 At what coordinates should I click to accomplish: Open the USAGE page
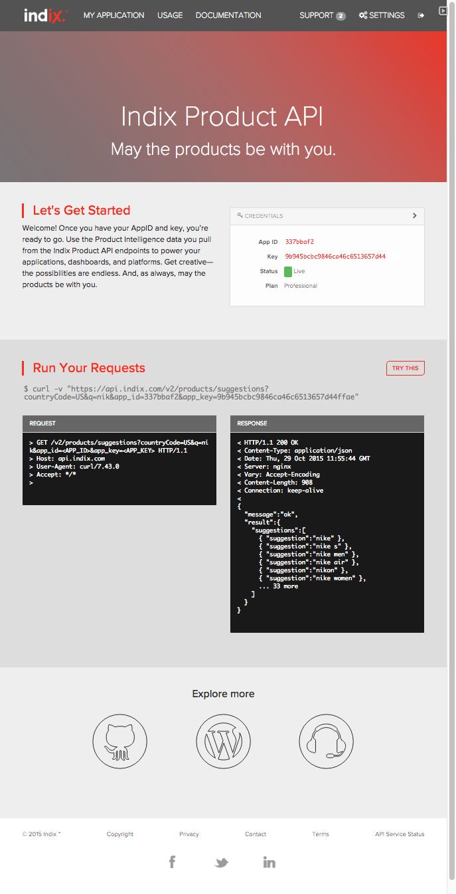170,15
